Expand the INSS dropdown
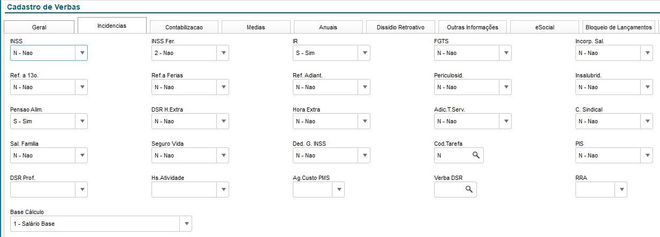 tap(81, 53)
